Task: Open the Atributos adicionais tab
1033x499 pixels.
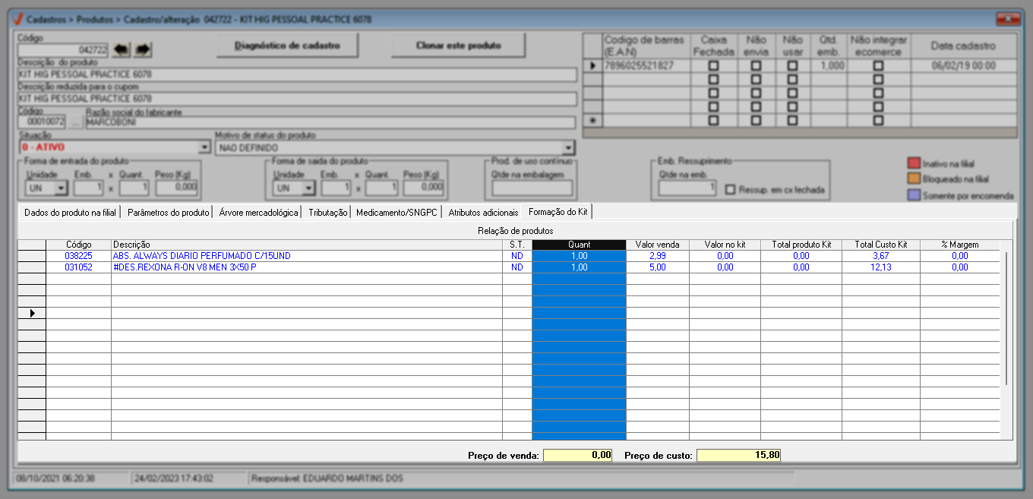Action: [483, 213]
